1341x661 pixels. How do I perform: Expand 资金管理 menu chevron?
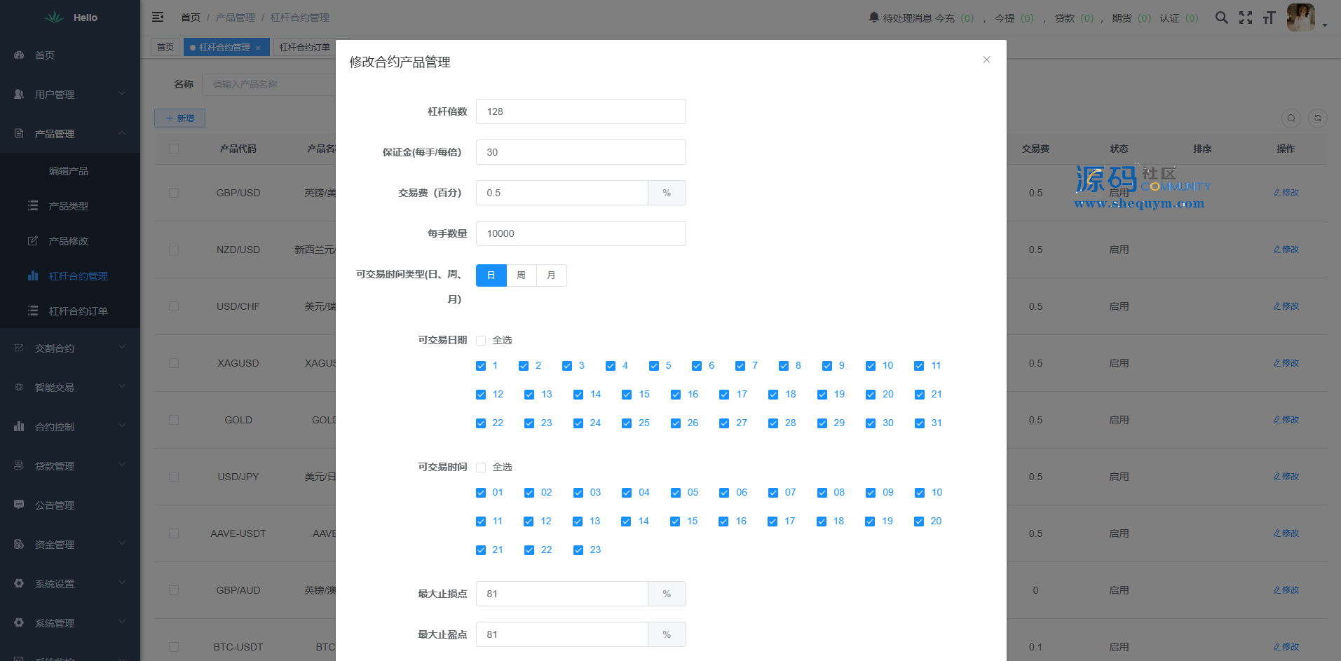(122, 543)
